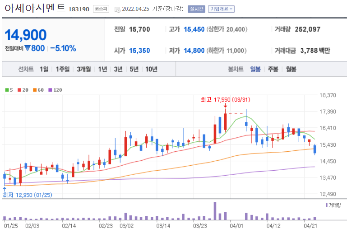
Task: Click the 선차트 label
Action: coord(26,70)
